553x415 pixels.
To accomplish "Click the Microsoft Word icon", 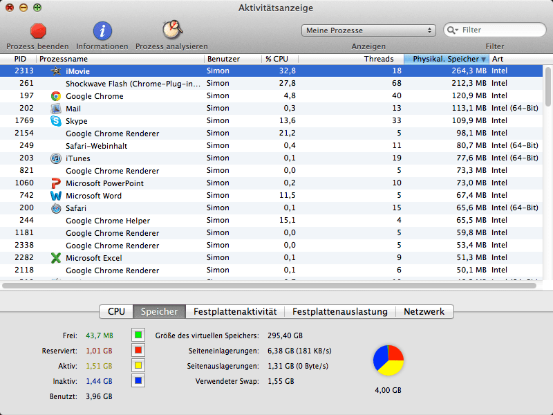I will click(56, 196).
